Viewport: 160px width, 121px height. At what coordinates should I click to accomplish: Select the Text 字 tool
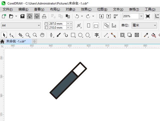[x=97, y=35]
